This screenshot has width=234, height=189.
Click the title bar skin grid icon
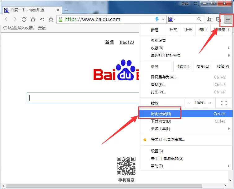pos(196,3)
